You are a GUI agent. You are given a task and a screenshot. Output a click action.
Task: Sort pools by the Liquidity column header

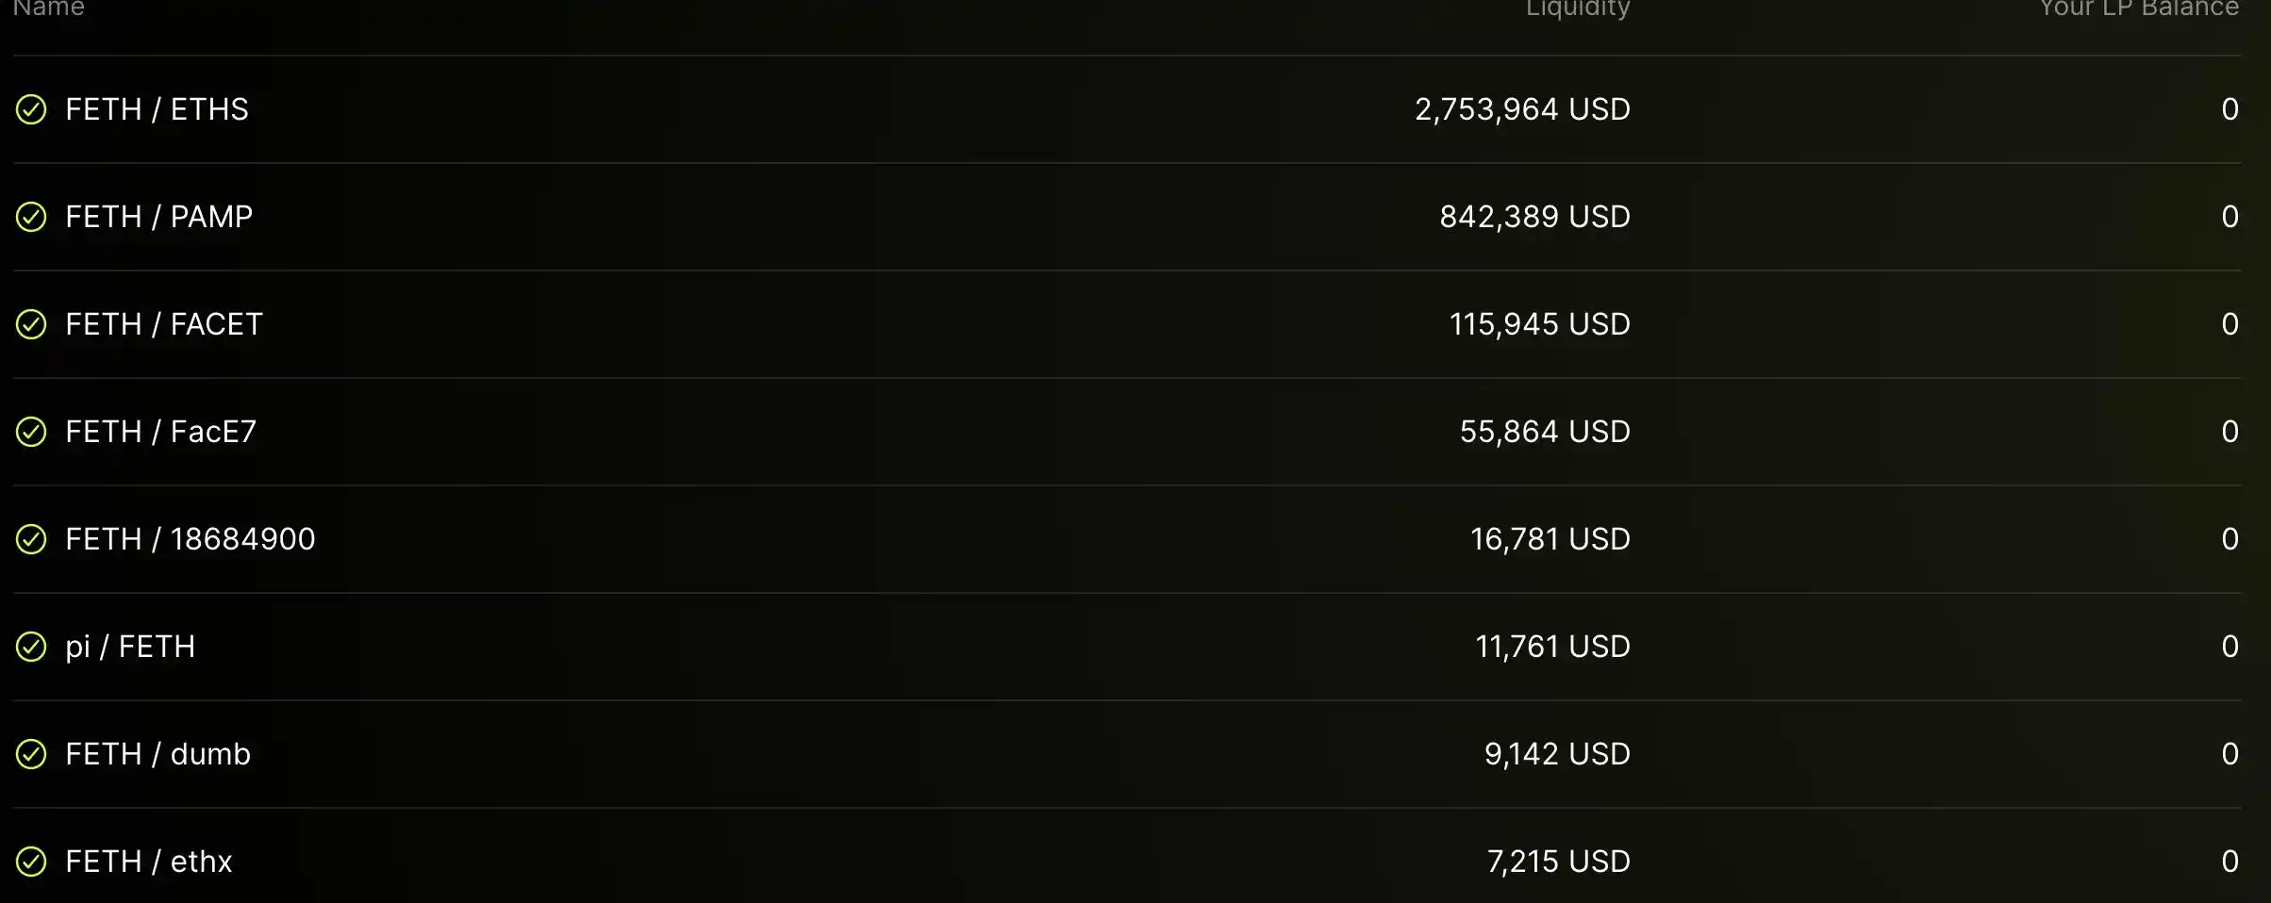[1577, 8]
